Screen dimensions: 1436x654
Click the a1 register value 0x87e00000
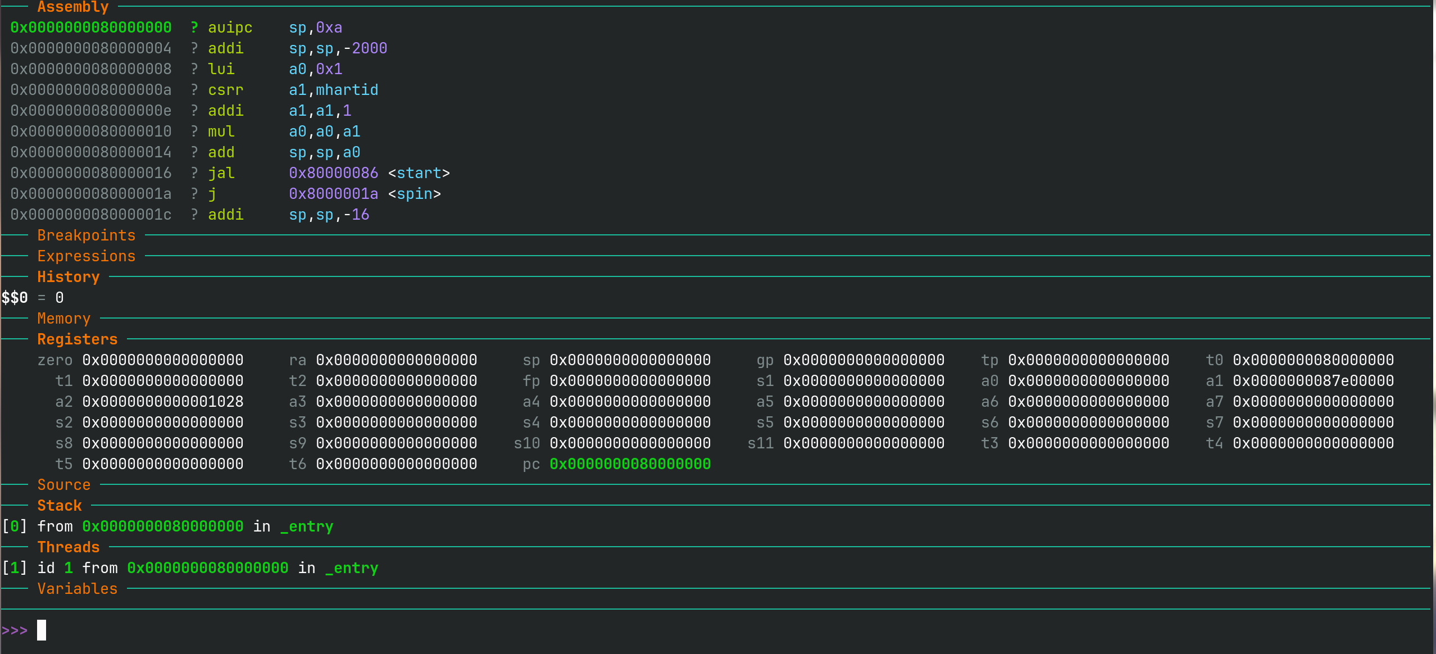[x=1313, y=381]
